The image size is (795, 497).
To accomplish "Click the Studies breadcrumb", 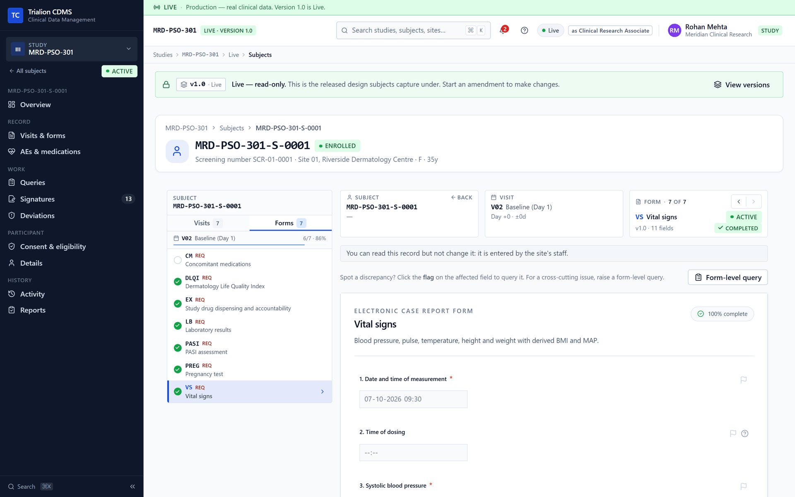I will (x=163, y=55).
